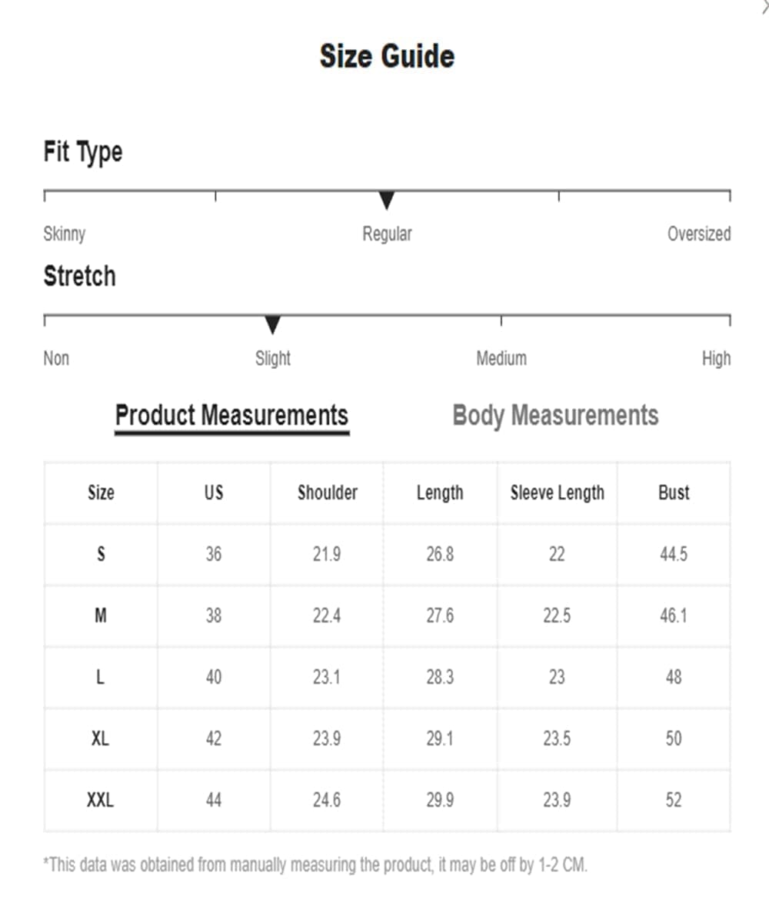Click the Bust column header
This screenshot has width=769, height=922.
pyautogui.click(x=674, y=493)
